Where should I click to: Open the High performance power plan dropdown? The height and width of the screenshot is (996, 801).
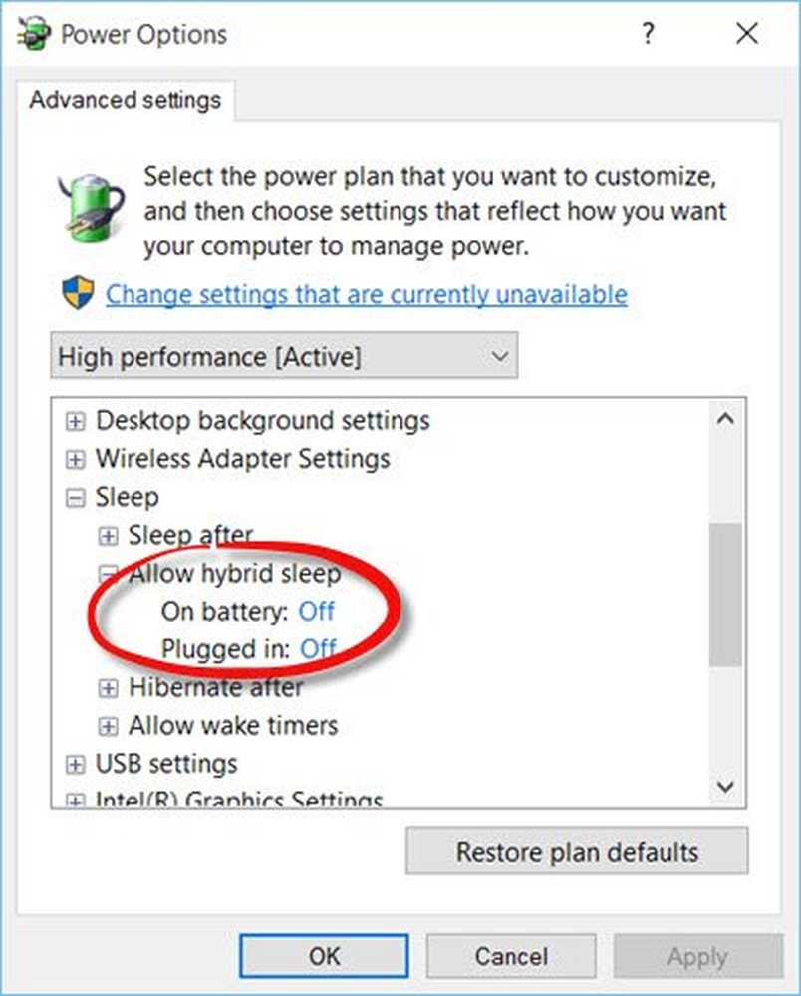pyautogui.click(x=284, y=356)
